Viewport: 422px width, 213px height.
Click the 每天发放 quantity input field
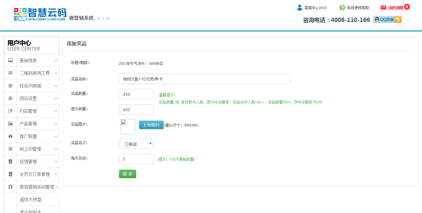point(136,159)
